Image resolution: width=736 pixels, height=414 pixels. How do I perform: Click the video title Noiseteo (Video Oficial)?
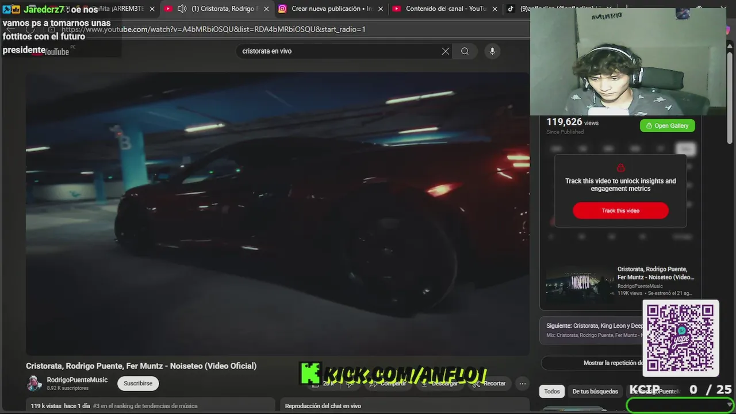[x=141, y=366]
